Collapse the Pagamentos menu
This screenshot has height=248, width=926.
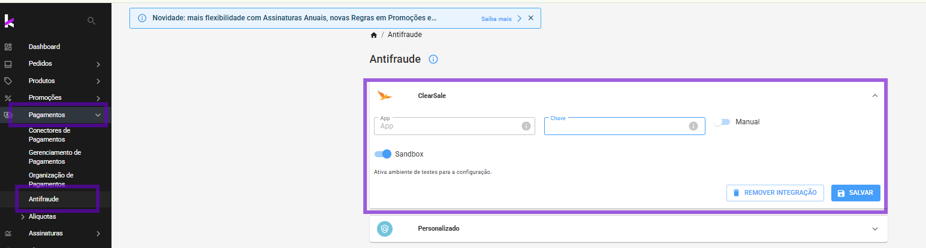[98, 115]
